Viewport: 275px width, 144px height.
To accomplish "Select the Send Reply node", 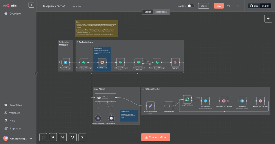I will click(x=242, y=101).
